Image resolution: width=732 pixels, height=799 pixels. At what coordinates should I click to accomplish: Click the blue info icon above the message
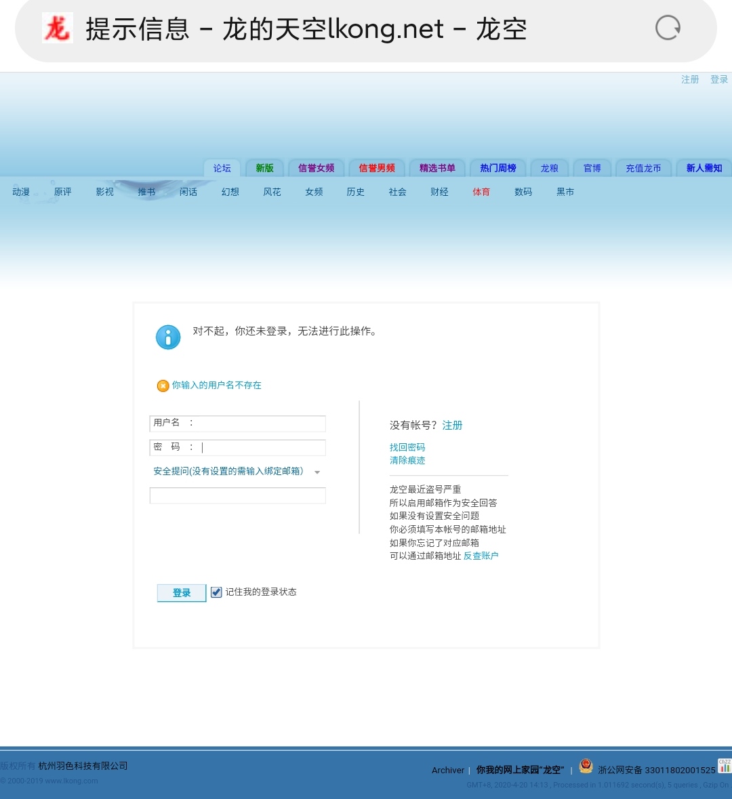[168, 337]
